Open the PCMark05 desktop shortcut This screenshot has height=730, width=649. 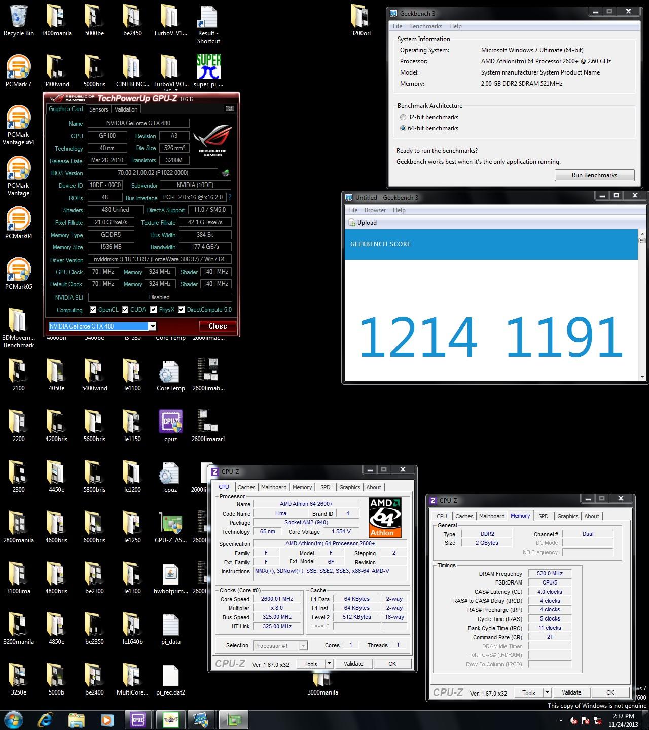point(18,274)
